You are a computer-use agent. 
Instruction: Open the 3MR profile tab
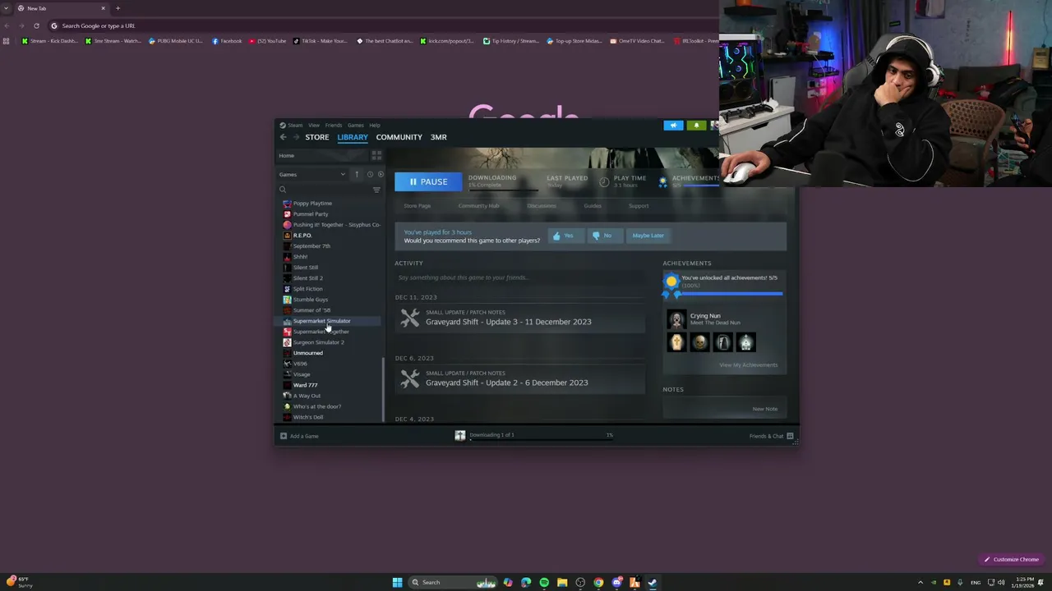[x=439, y=137]
